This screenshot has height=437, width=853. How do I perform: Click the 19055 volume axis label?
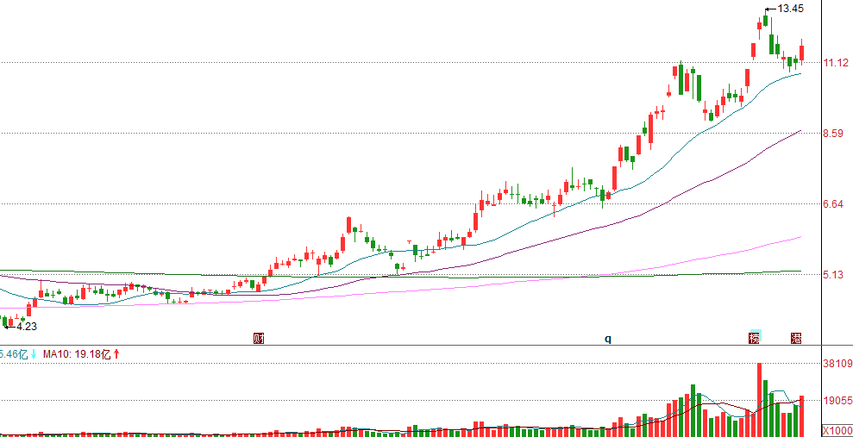tap(837, 401)
